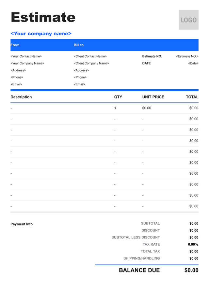The height and width of the screenshot is (296, 209).
Task: Click the TOTAL TAX label
Action: 150,251
